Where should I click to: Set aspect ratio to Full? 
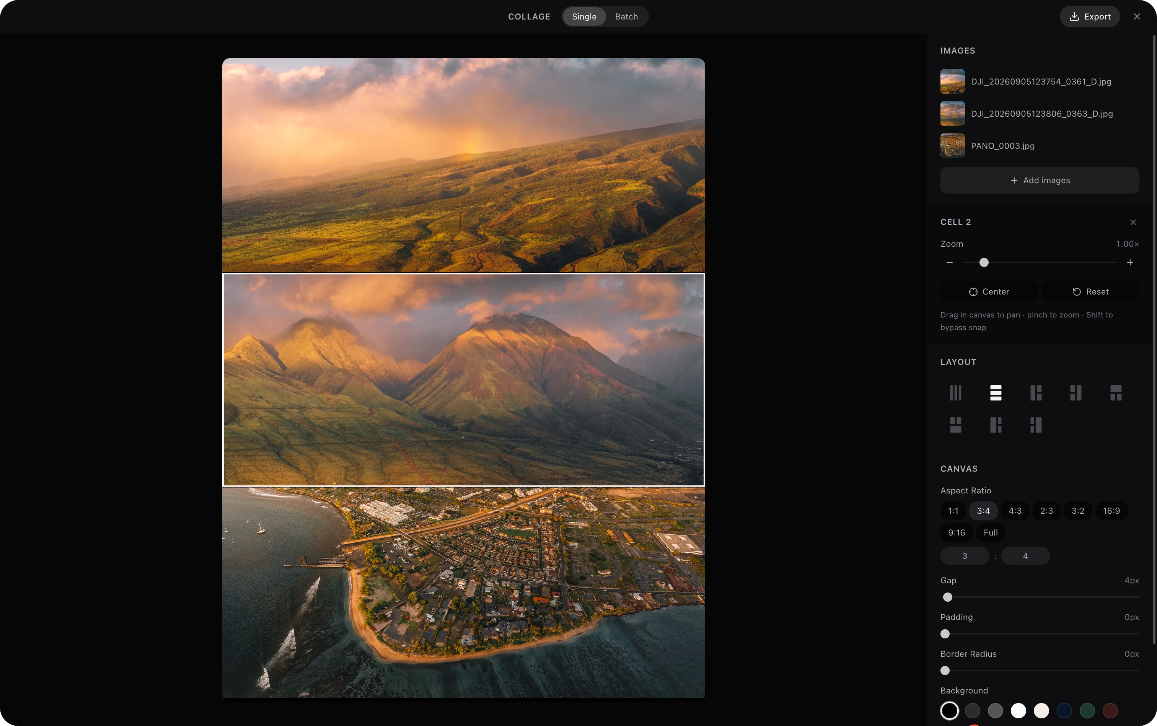pyautogui.click(x=990, y=532)
